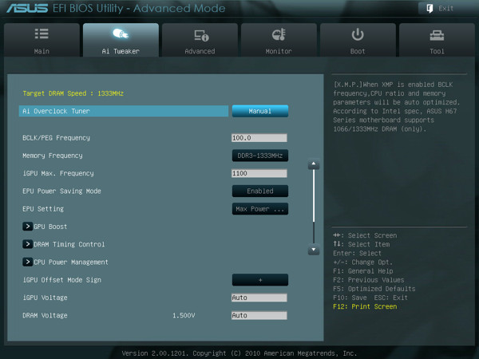Switch to the Main tab
Image resolution: width=479 pixels, height=359 pixels.
(x=42, y=40)
